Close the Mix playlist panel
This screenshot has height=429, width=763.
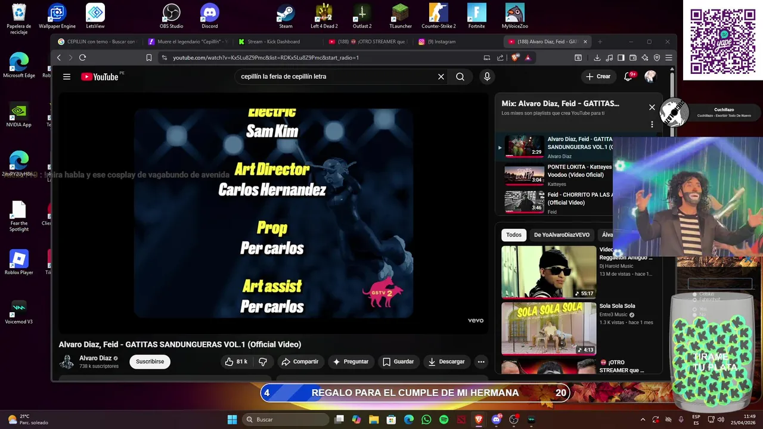tap(652, 107)
